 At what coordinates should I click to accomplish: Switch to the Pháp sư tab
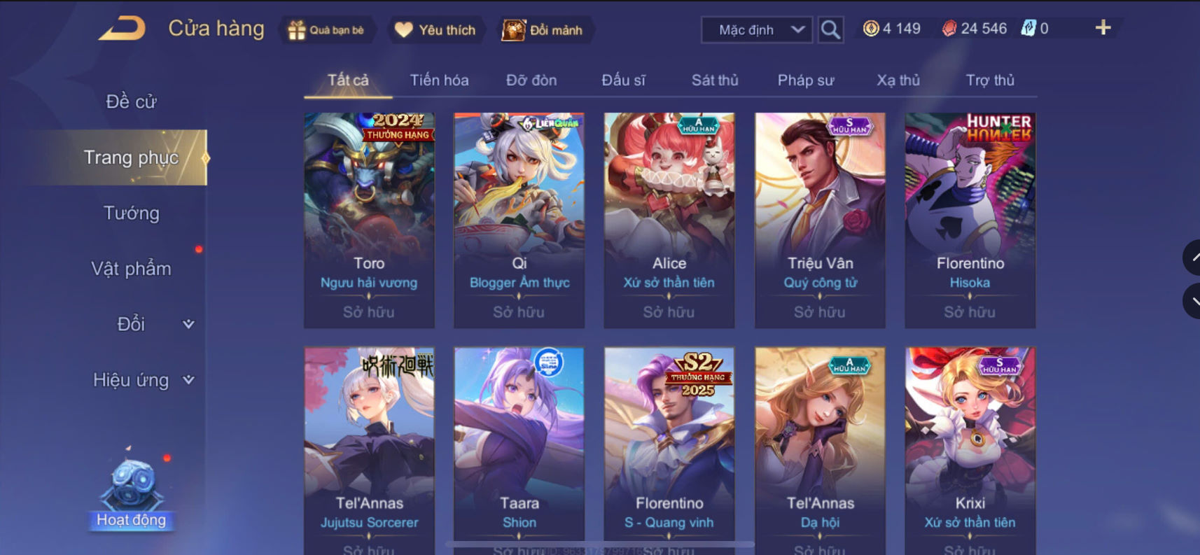pos(806,80)
